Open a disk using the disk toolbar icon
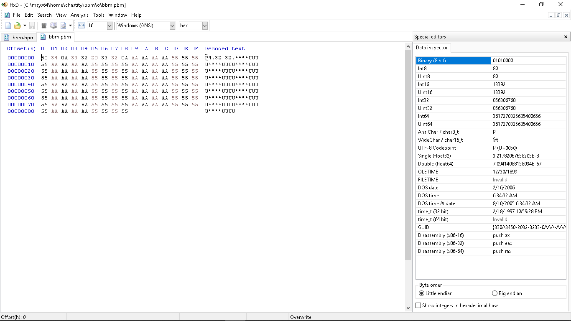Viewport: 571px width, 321px height. (x=54, y=25)
